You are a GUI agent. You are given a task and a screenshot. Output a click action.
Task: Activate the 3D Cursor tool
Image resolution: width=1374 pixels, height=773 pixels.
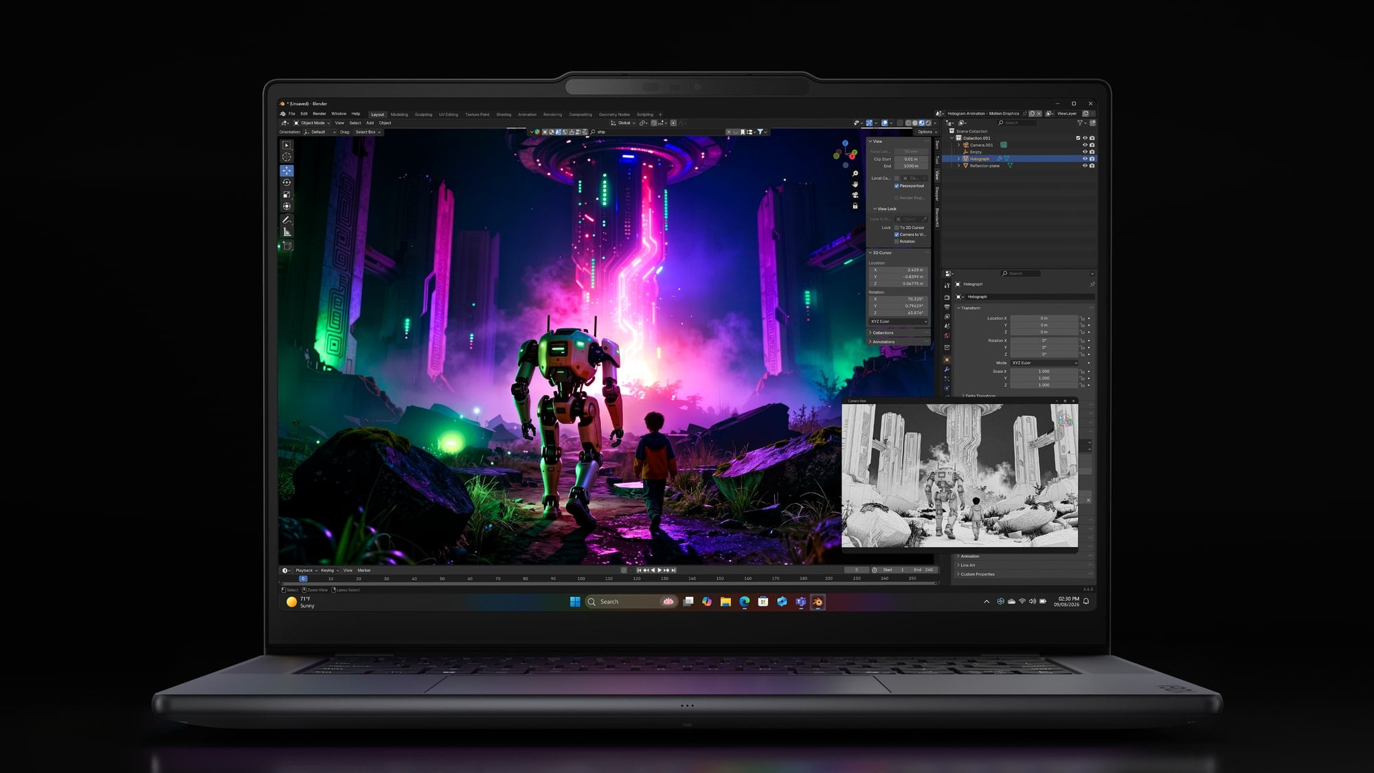[286, 157]
